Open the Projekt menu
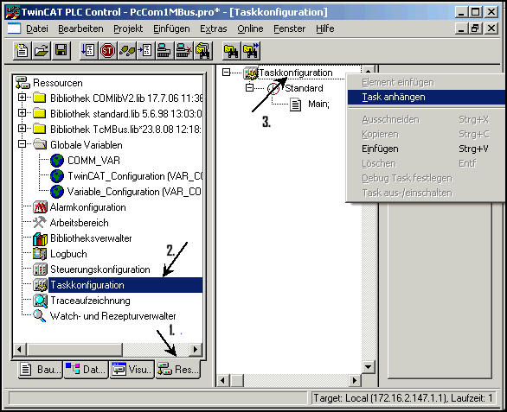507x412 pixels. pos(128,29)
